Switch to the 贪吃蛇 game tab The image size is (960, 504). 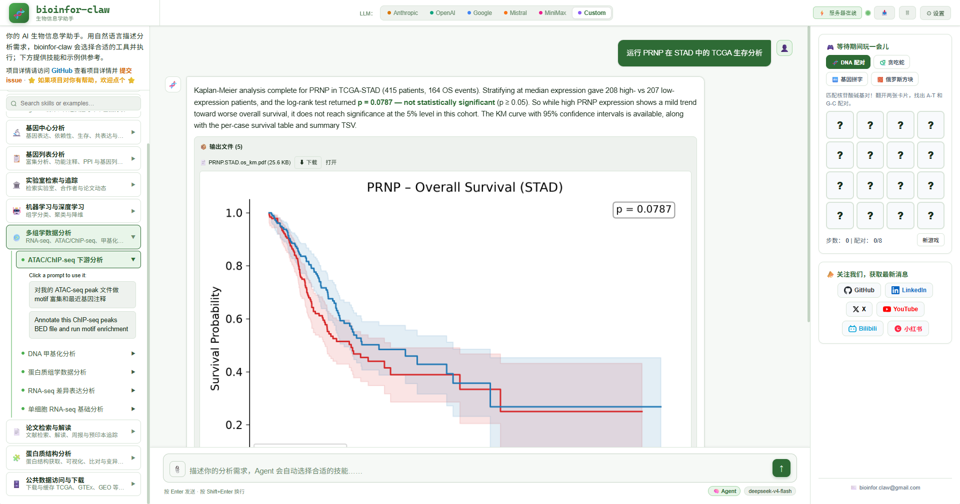891,62
